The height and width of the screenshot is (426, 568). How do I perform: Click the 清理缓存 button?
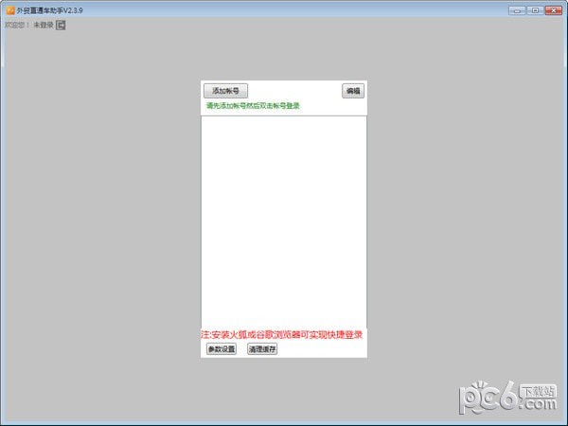[x=262, y=348]
